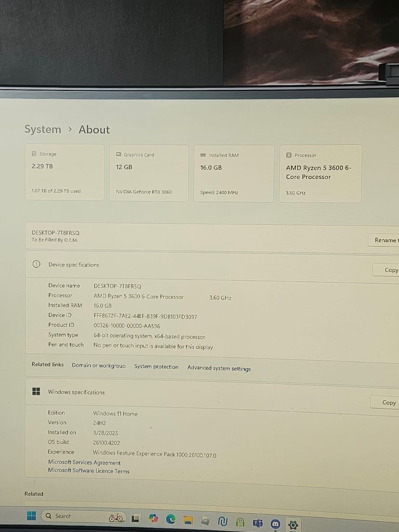The width and height of the screenshot is (399, 532).
Task: Copy the Windows specifications
Action: point(385,403)
